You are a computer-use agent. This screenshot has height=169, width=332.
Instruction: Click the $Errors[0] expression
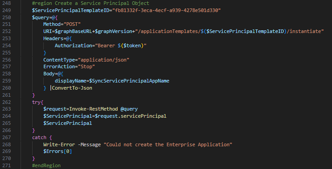coord(58,151)
